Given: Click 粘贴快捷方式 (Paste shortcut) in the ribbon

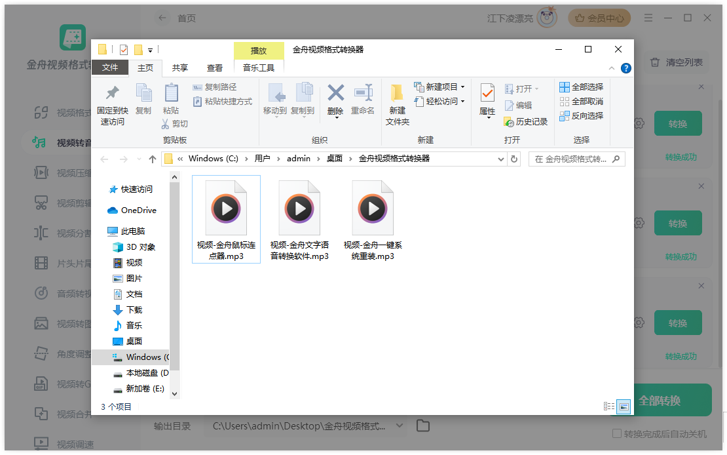Looking at the screenshot, I should pos(223,101).
